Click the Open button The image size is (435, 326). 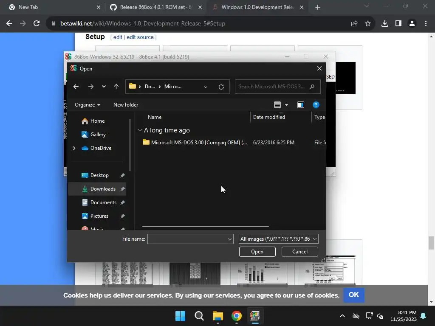(257, 252)
